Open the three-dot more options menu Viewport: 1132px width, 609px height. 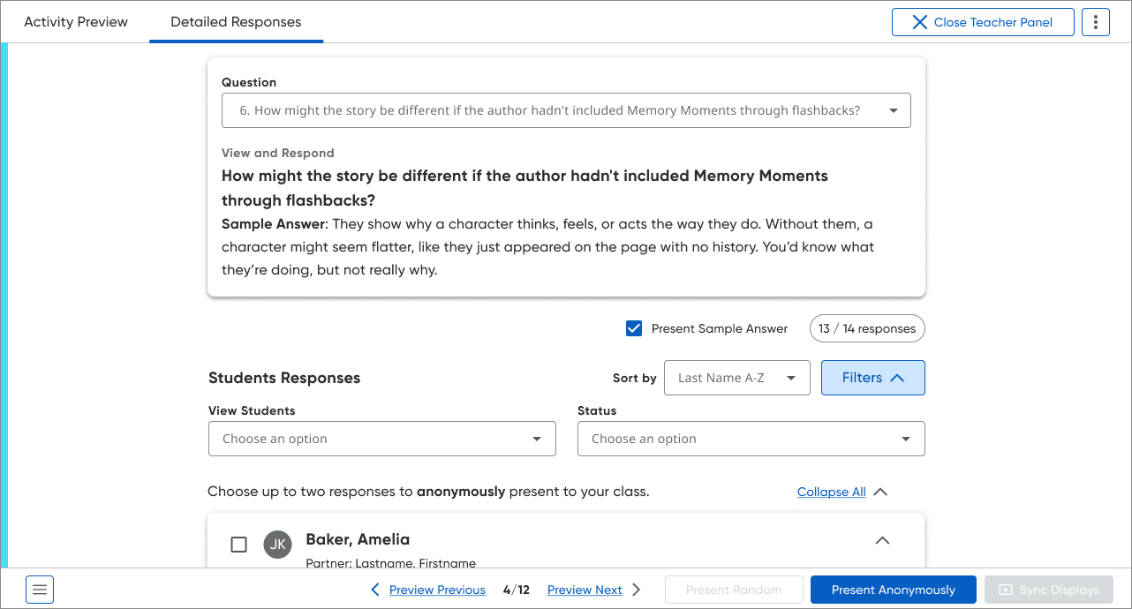tap(1096, 22)
